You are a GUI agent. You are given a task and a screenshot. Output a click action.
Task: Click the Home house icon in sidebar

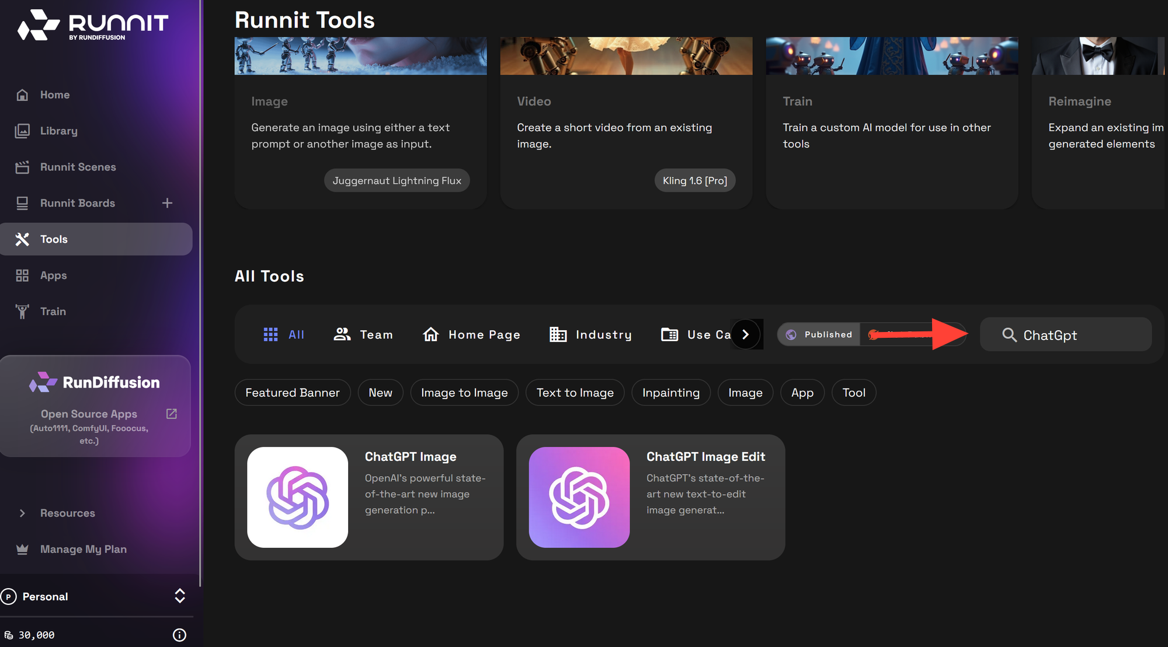22,95
